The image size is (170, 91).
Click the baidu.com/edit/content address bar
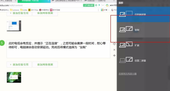[x=41, y=5]
